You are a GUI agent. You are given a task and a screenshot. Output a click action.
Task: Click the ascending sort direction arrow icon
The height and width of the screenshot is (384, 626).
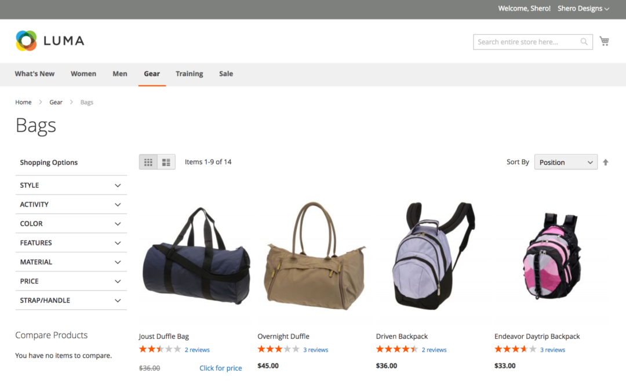pos(605,162)
